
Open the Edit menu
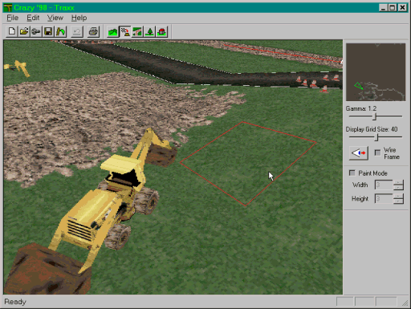[33, 18]
